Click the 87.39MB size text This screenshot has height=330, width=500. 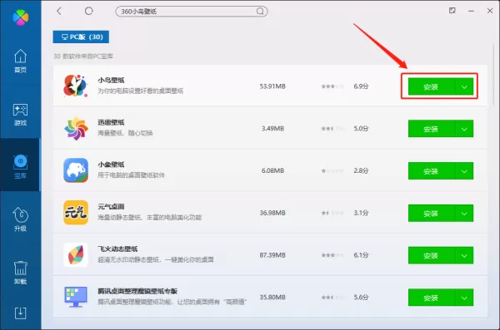(x=272, y=255)
